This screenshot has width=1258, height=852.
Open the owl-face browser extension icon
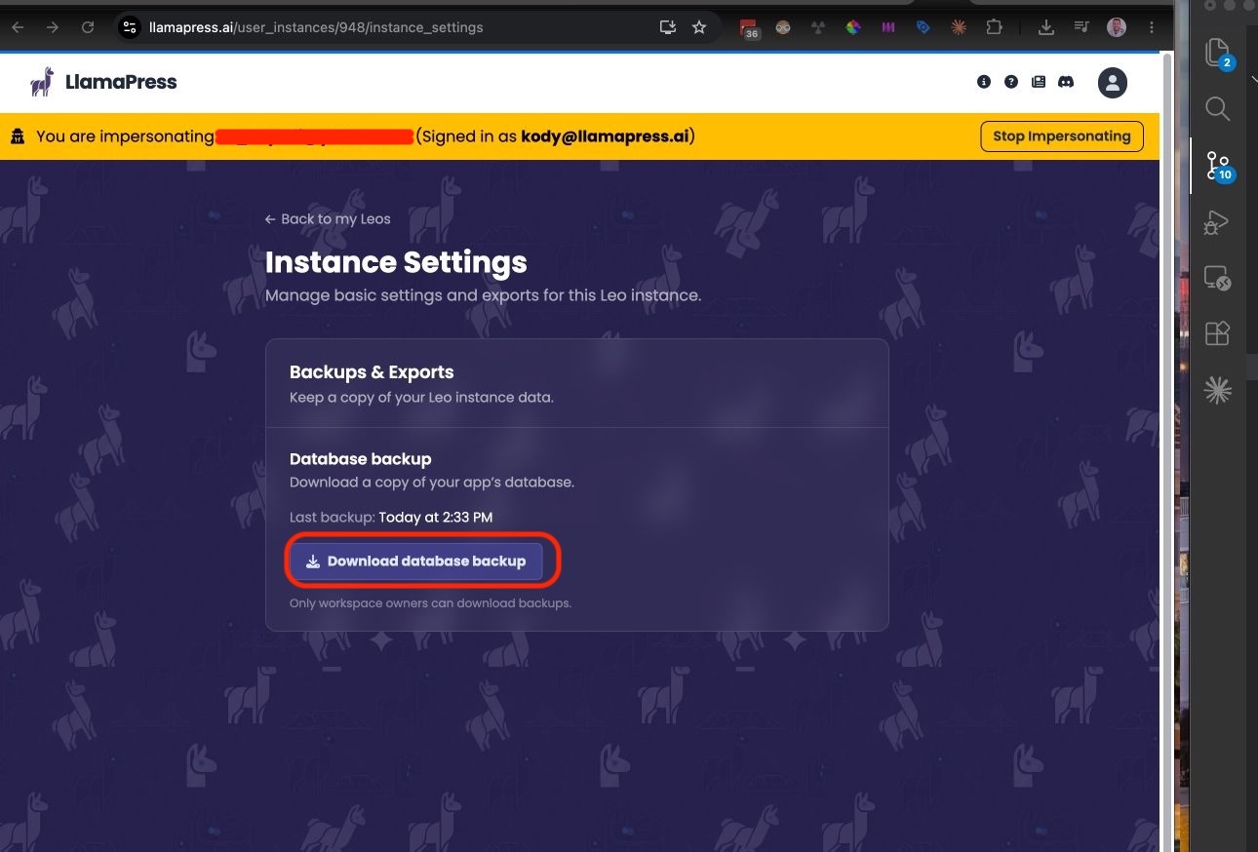783,27
